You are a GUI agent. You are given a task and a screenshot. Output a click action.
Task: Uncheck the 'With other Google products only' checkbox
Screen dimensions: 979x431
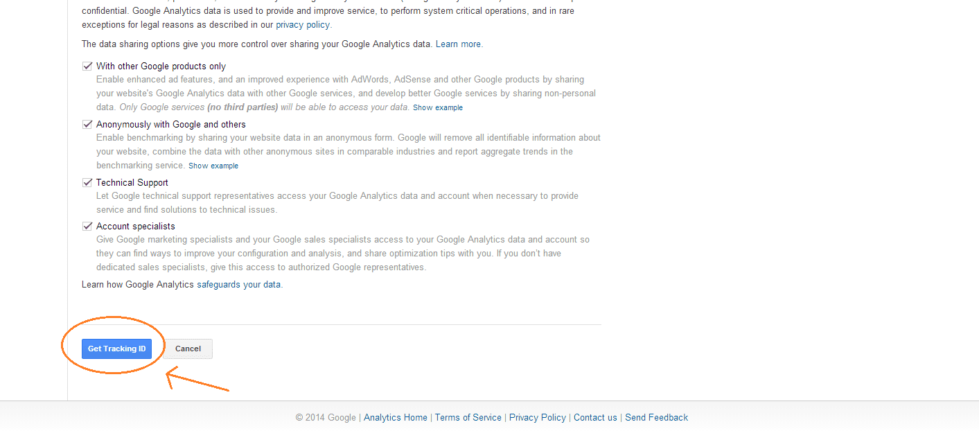(87, 67)
